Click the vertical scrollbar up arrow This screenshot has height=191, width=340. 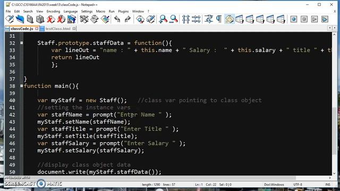pyautogui.click(x=334, y=34)
